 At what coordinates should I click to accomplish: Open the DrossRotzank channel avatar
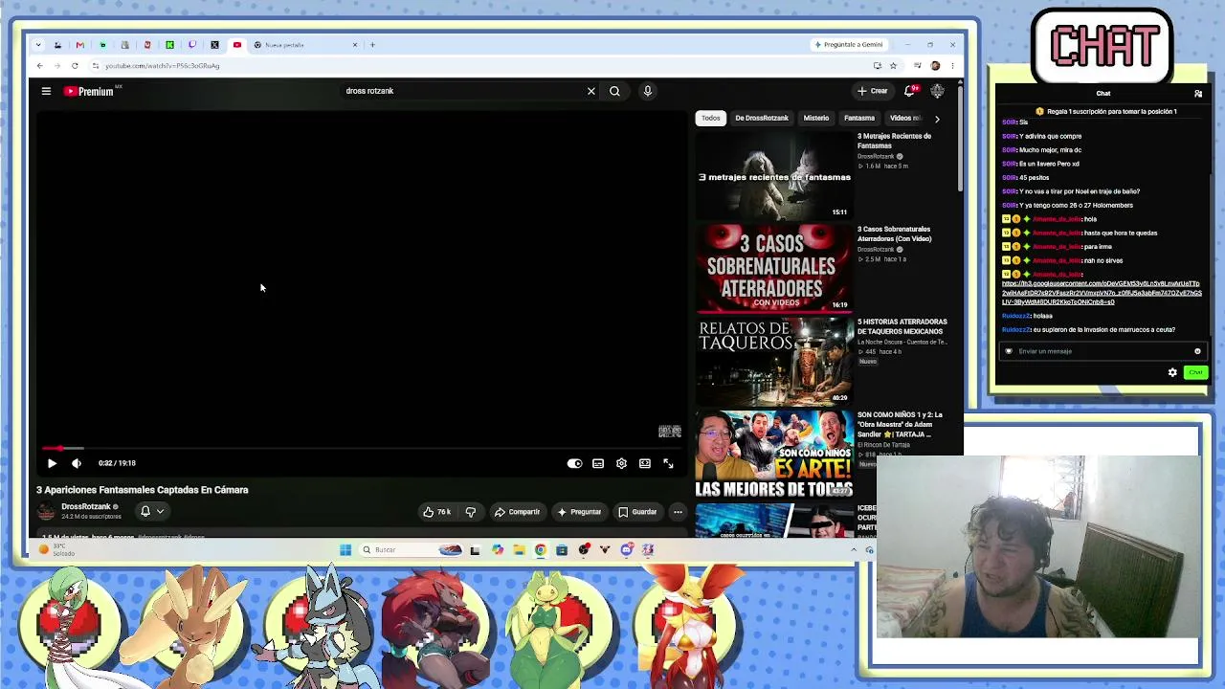pos(46,512)
